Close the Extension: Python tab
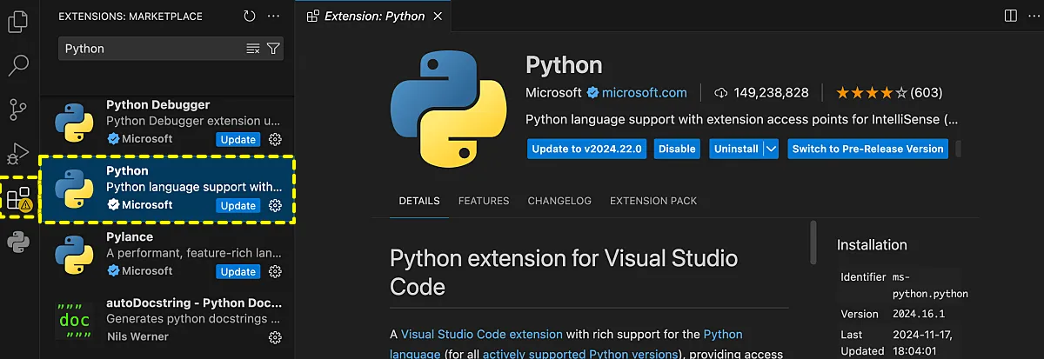 click(437, 16)
